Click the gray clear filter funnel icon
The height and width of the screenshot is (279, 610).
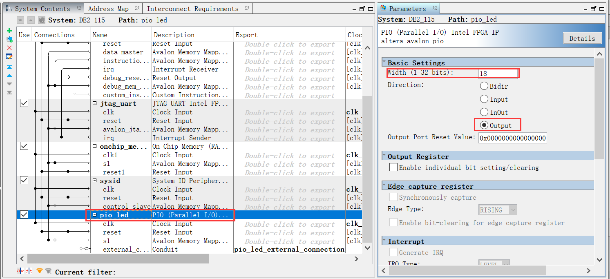coord(48,271)
